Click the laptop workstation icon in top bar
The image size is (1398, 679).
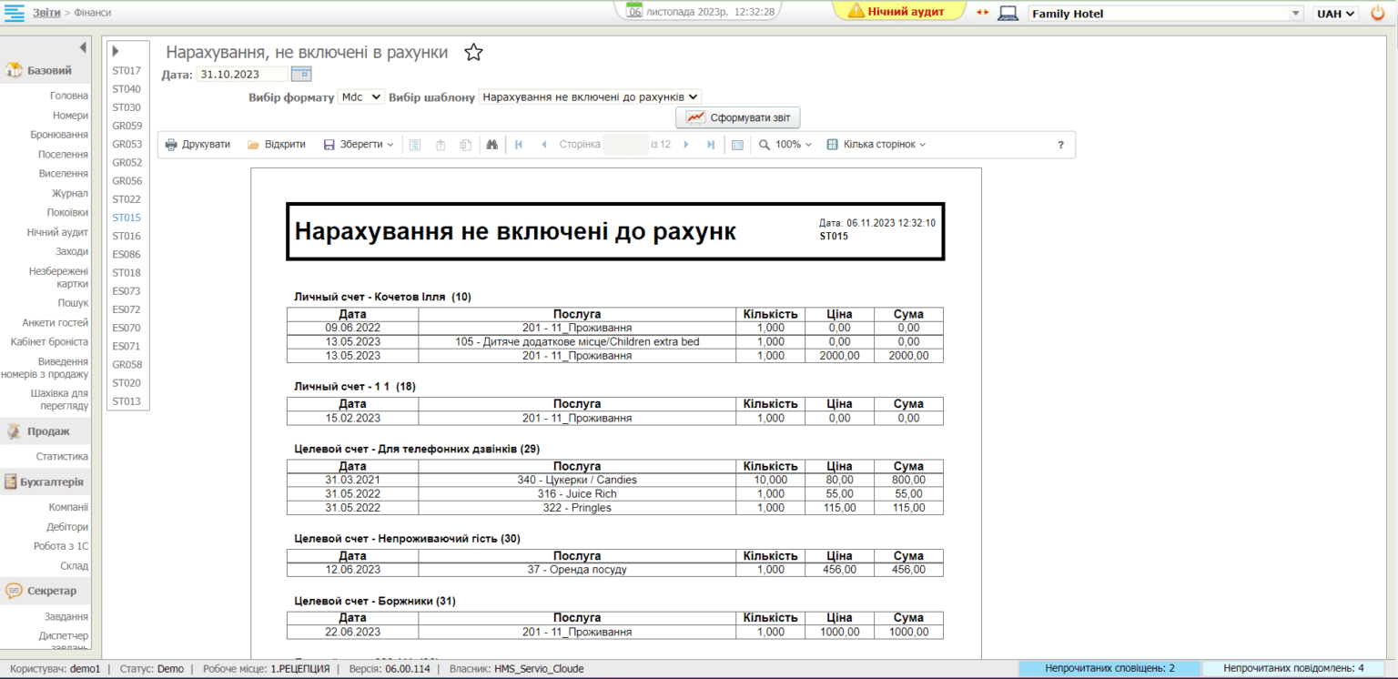pos(1008,13)
